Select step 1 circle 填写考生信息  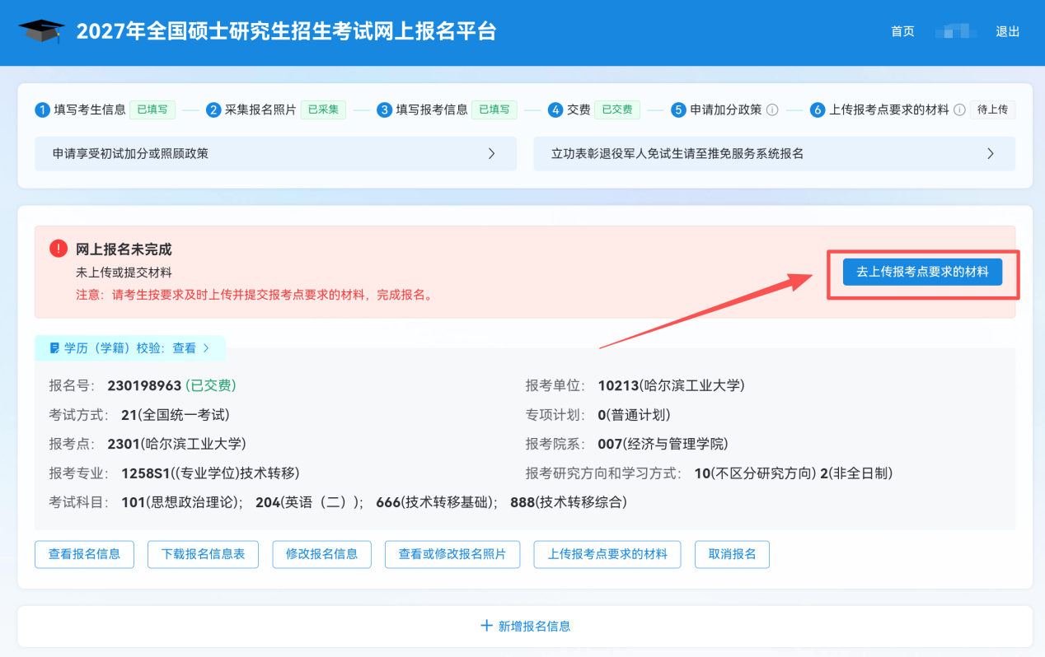42,110
